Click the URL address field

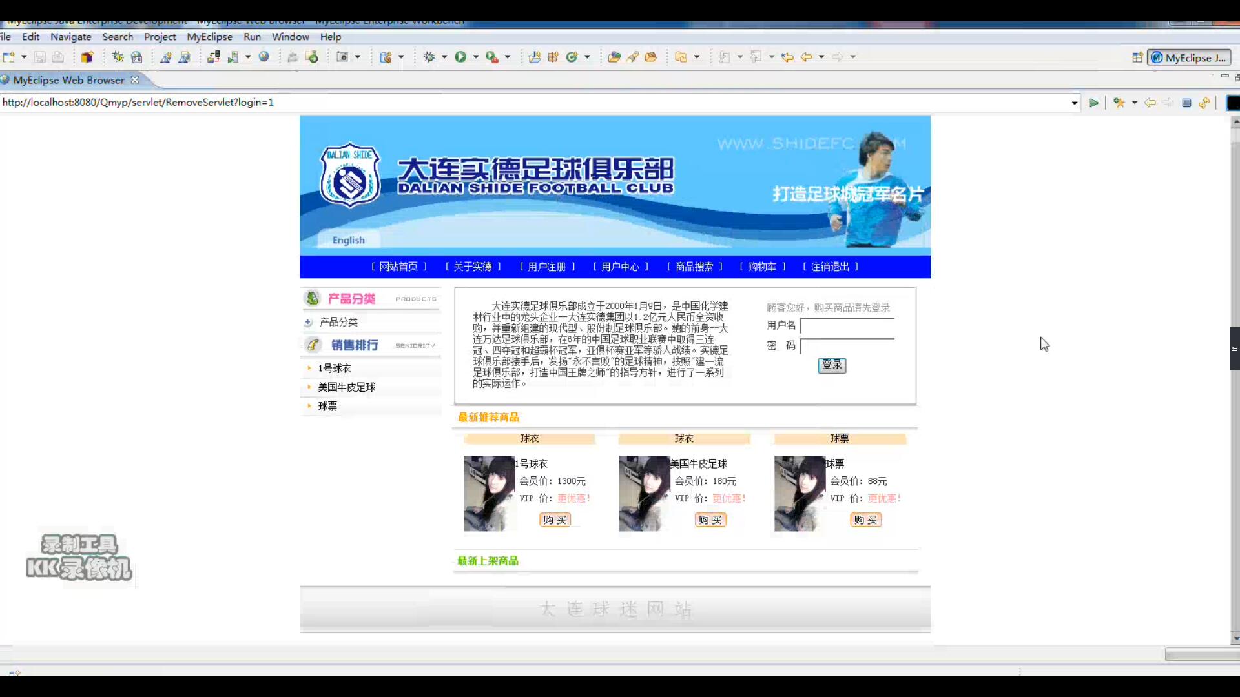(x=535, y=103)
